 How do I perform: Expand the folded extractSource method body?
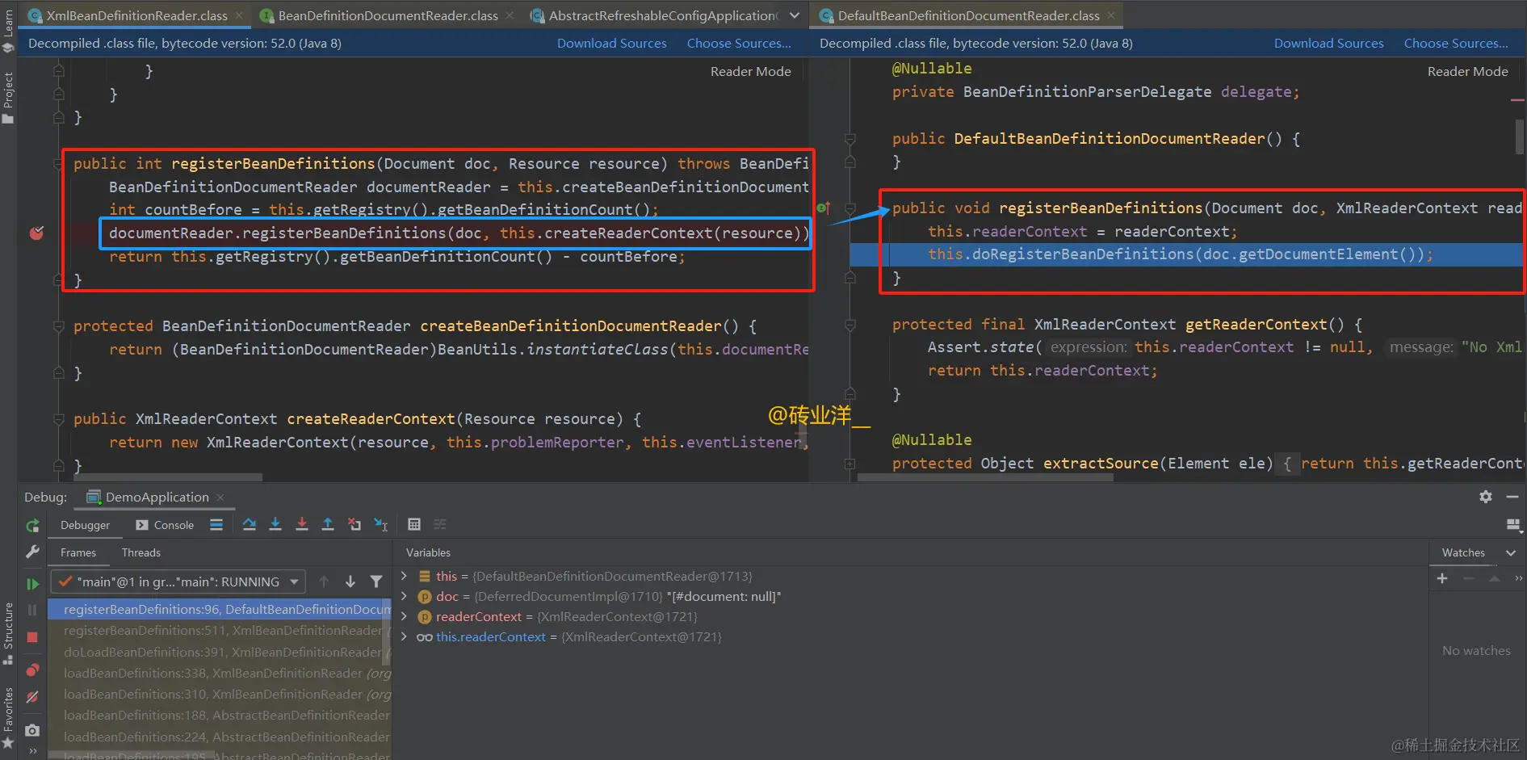[x=849, y=464]
